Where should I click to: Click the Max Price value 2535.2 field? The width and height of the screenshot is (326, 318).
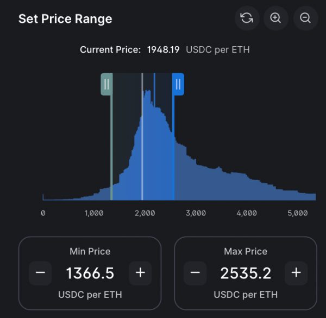point(246,274)
